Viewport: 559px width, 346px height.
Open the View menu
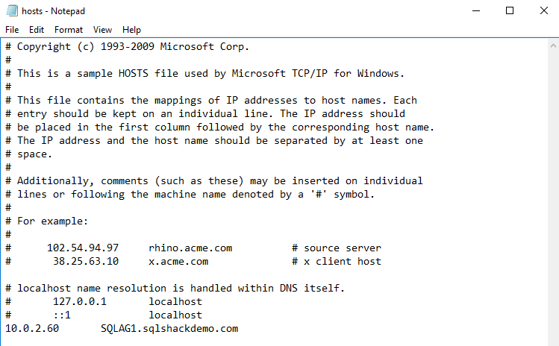[103, 30]
